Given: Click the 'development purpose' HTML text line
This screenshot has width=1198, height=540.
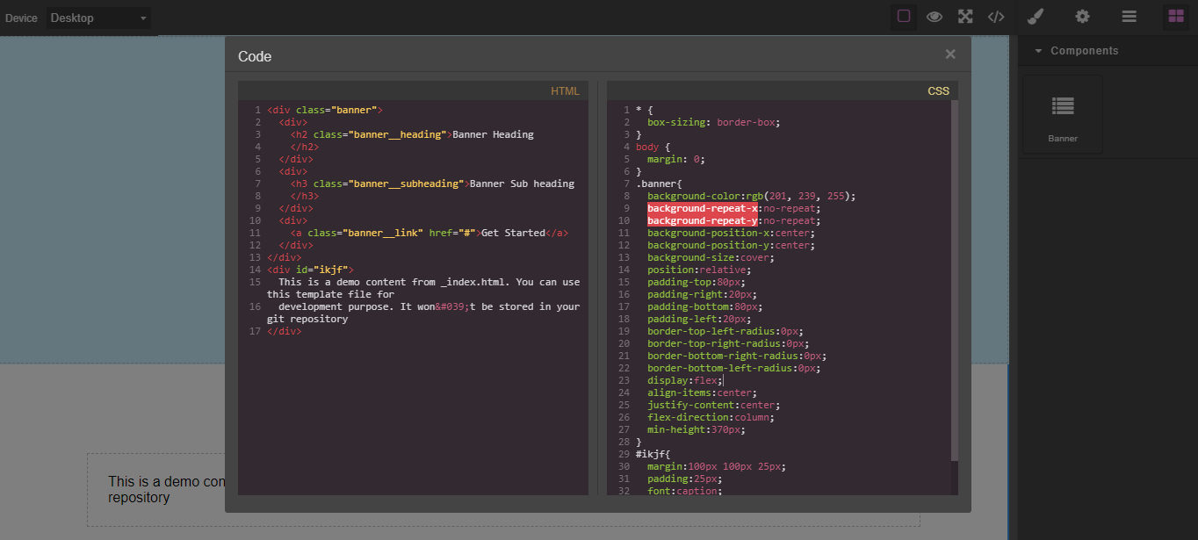Looking at the screenshot, I should click(x=423, y=313).
